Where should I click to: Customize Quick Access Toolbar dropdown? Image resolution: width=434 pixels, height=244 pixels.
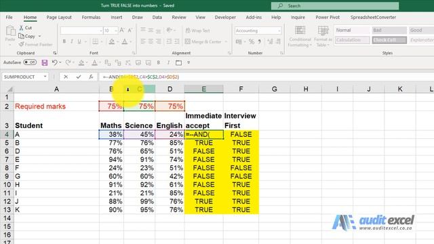tap(189, 62)
